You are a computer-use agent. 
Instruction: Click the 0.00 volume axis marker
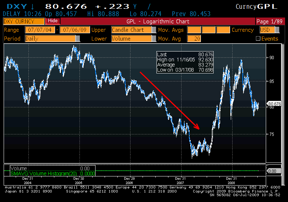pyautogui.click(x=274, y=171)
